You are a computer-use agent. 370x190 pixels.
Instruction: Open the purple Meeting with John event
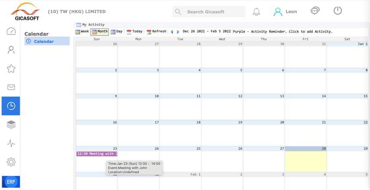click(x=97, y=154)
